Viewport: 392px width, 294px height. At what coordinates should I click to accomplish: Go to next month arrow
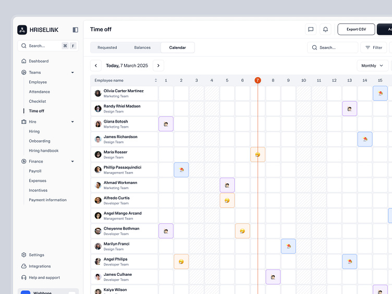click(x=158, y=66)
